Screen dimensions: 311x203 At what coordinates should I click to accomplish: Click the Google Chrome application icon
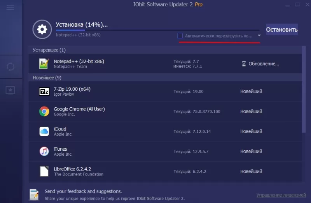tap(44, 111)
